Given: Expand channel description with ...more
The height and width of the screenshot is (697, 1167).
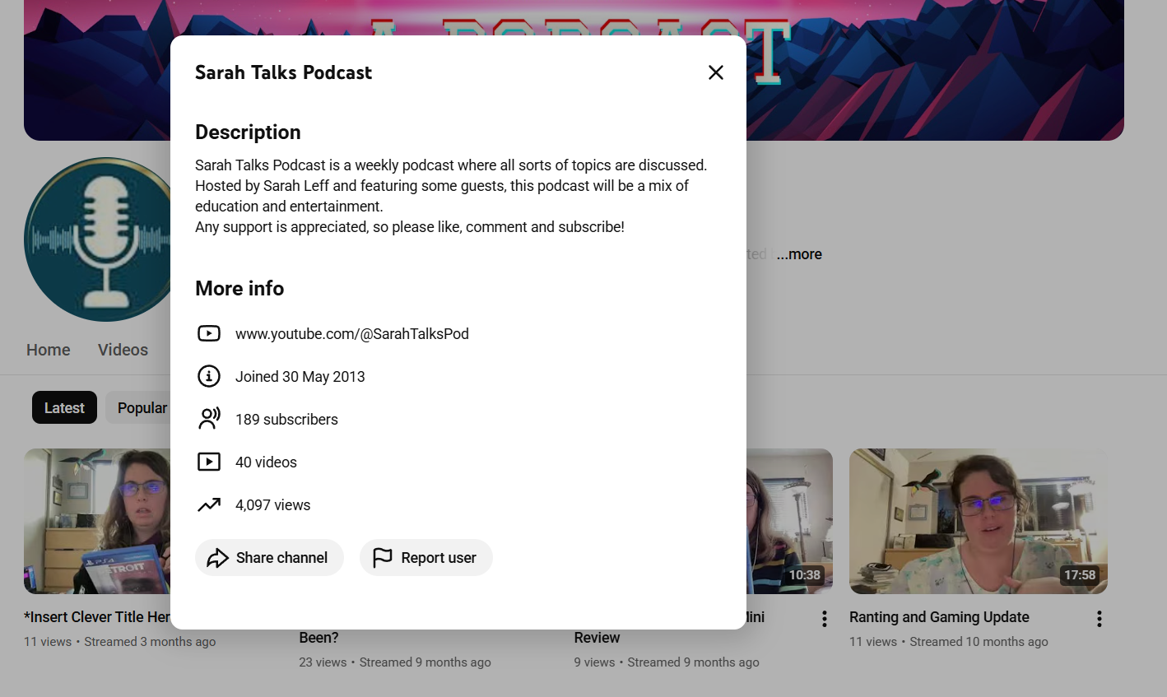Looking at the screenshot, I should [799, 254].
